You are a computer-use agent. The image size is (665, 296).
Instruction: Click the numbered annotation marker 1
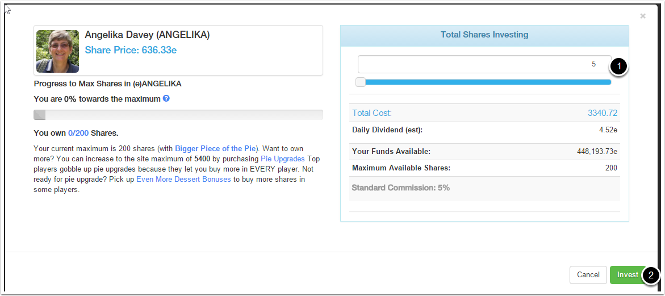[x=619, y=66]
